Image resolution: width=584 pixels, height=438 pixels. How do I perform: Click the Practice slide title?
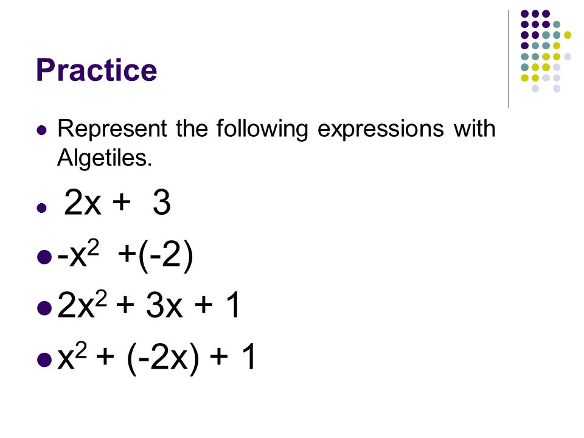[97, 70]
